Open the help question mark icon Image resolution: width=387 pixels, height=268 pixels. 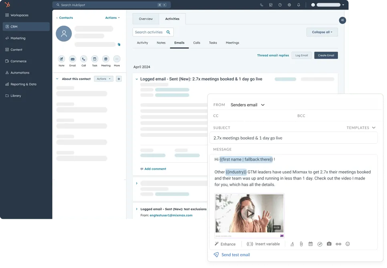280,5
